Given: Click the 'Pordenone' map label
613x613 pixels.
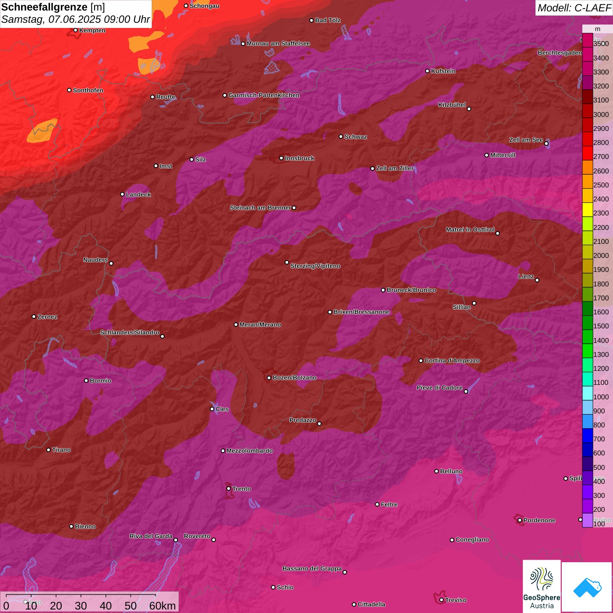Looking at the screenshot, I should click(539, 520).
